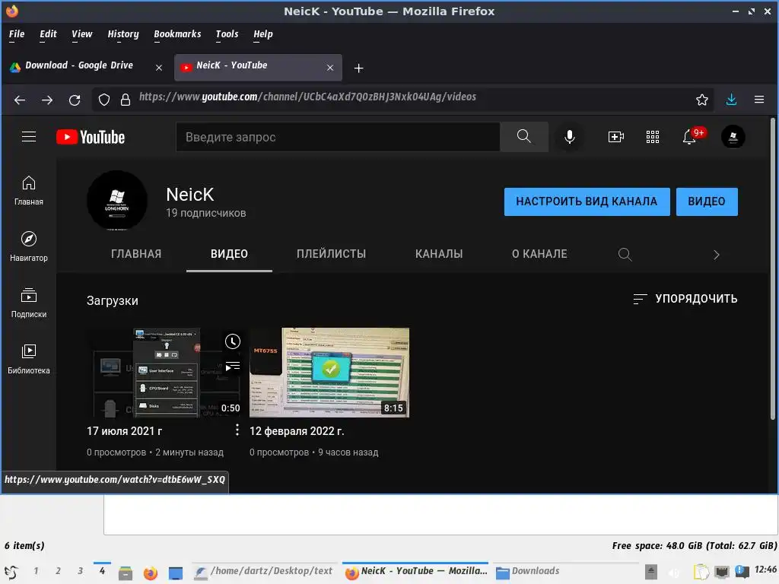Open the File menu

(17, 33)
